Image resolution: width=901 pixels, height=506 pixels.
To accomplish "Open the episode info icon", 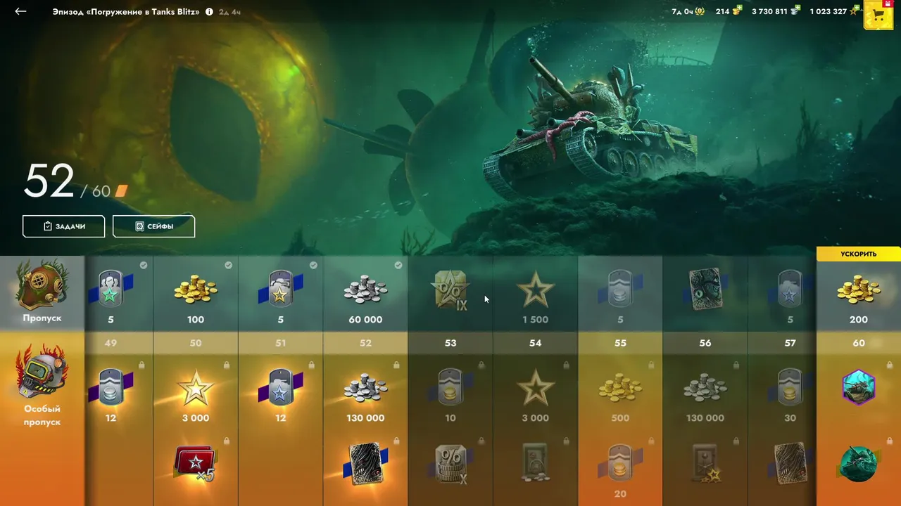I will point(209,12).
